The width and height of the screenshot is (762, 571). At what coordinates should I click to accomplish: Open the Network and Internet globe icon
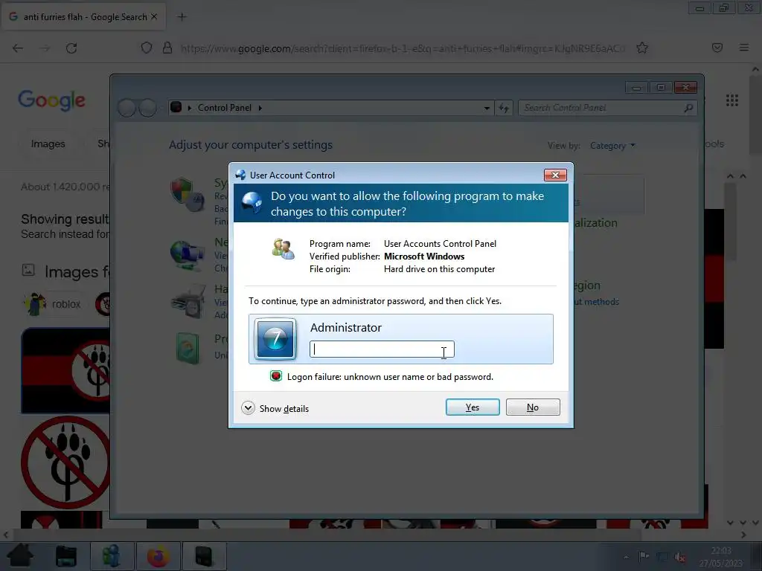point(188,254)
